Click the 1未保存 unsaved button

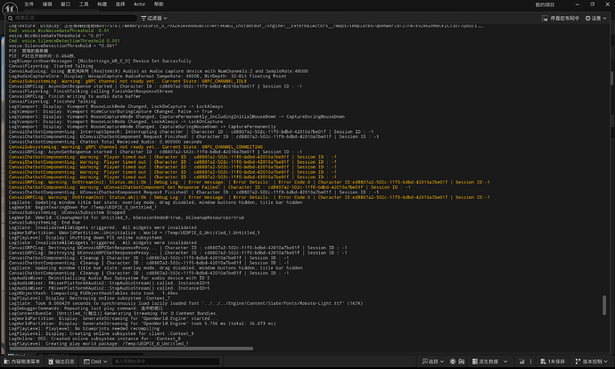tap(553, 362)
